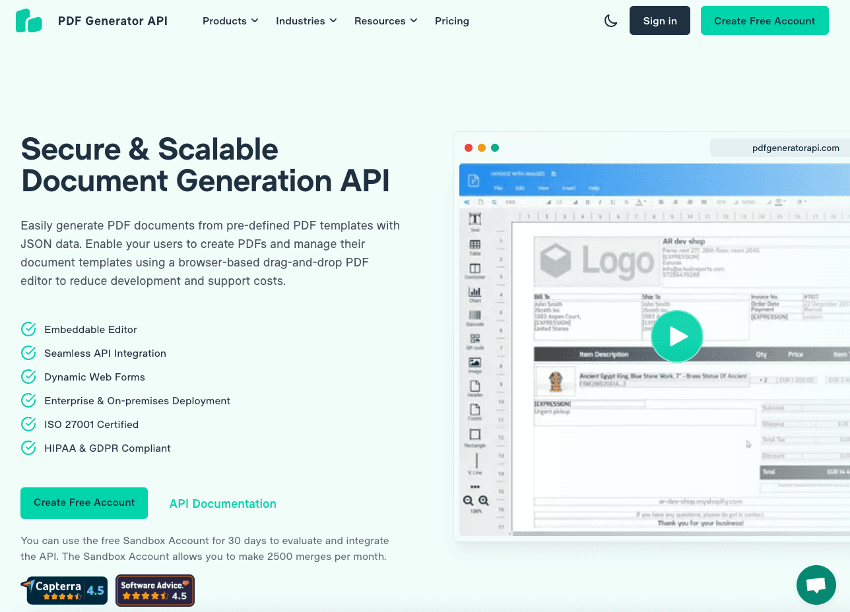The width and height of the screenshot is (850, 612).
Task: Open the font color picker in the toolbar
Action: coord(639,202)
